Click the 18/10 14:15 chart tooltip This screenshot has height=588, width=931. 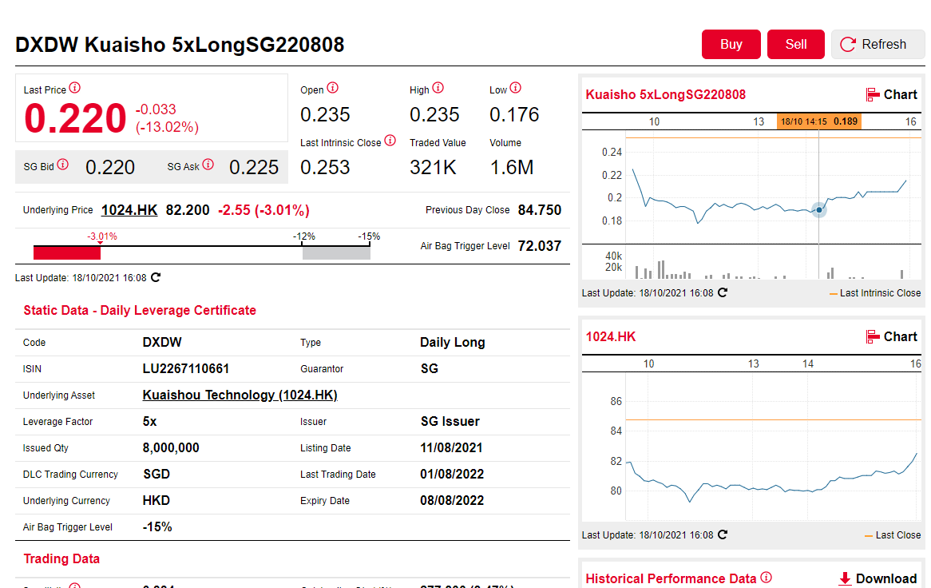coord(818,121)
